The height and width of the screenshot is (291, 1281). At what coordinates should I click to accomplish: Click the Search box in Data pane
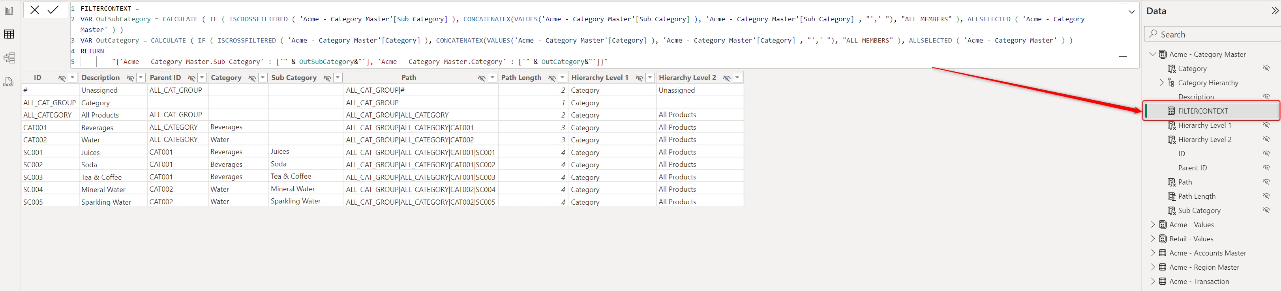pyautogui.click(x=1213, y=34)
